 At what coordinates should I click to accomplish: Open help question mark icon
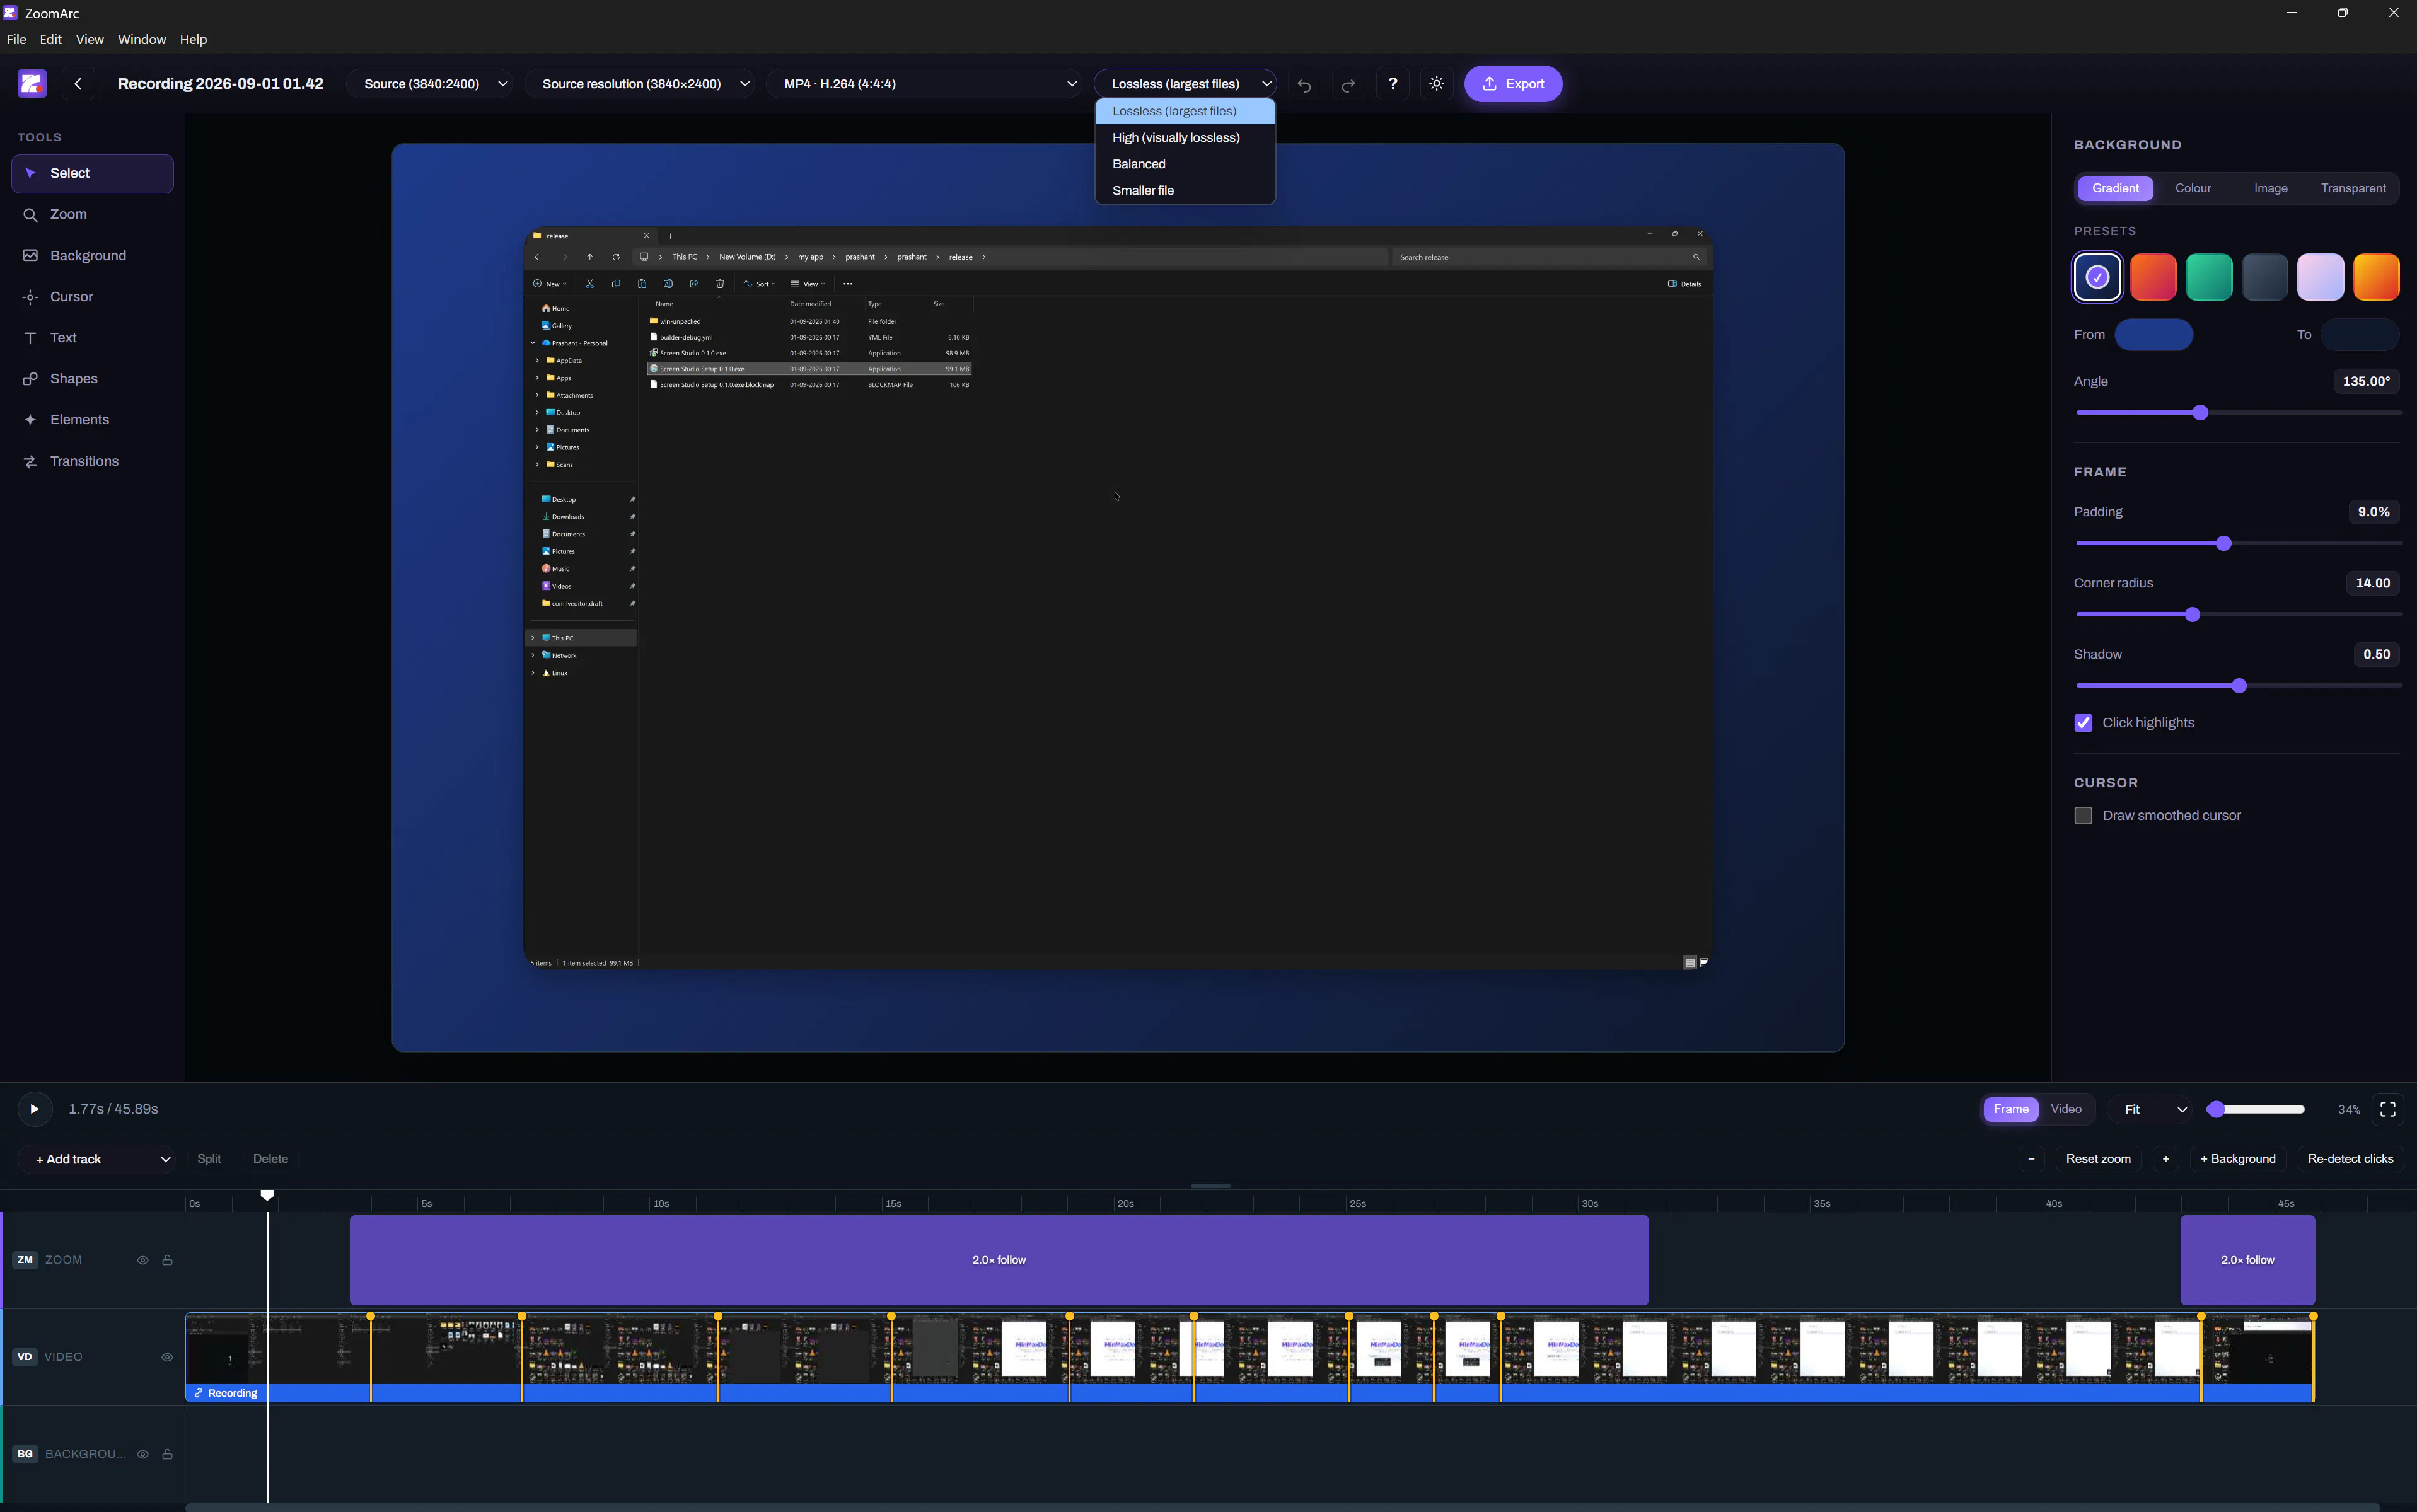[x=1393, y=84]
